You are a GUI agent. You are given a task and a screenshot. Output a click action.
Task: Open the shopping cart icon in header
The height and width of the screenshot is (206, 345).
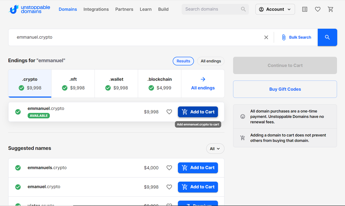[x=331, y=9]
